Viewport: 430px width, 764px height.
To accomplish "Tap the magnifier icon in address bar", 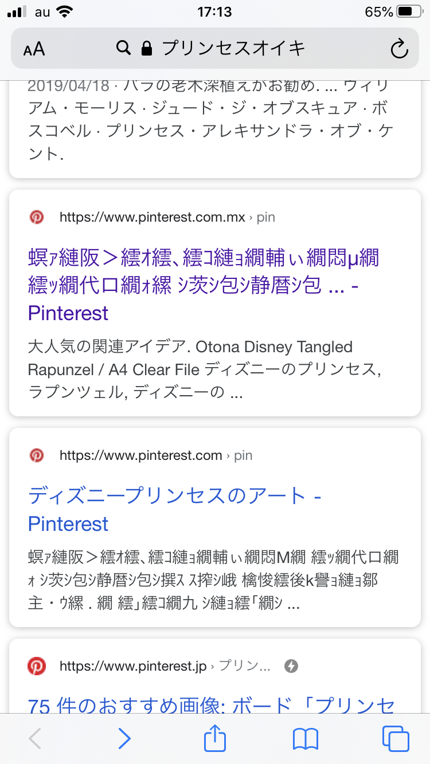I will tap(123, 48).
